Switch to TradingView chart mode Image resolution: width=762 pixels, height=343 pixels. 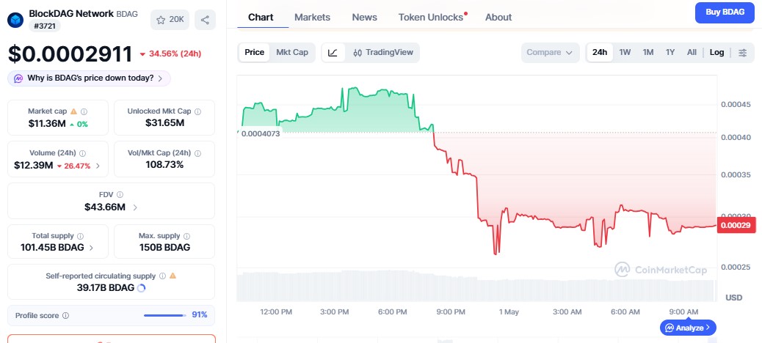(x=382, y=52)
